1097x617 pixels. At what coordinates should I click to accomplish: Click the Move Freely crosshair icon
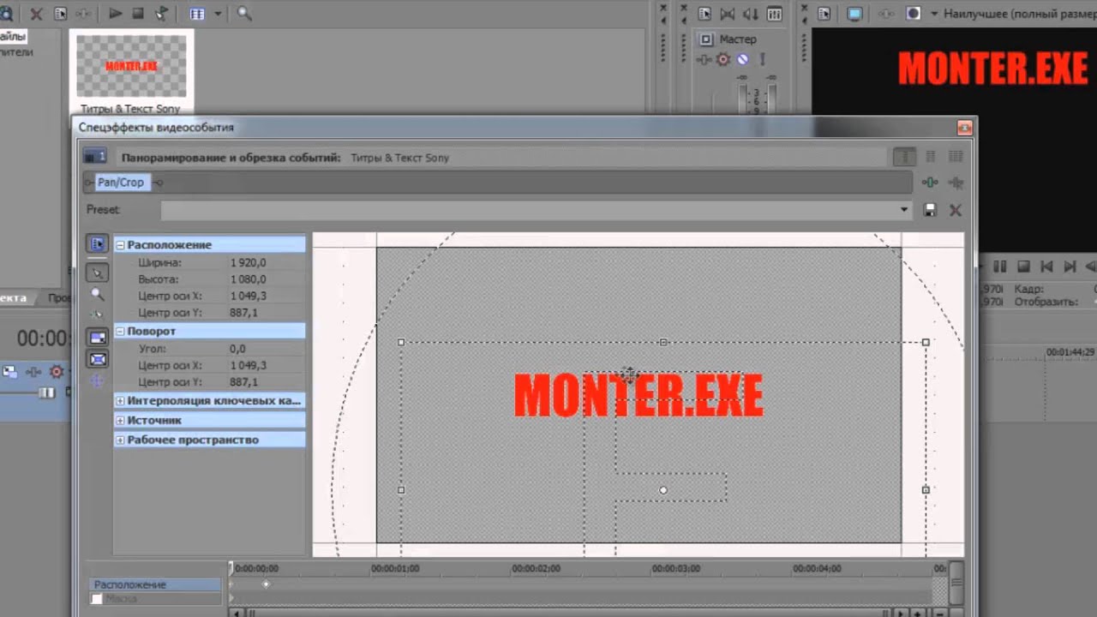pos(98,380)
